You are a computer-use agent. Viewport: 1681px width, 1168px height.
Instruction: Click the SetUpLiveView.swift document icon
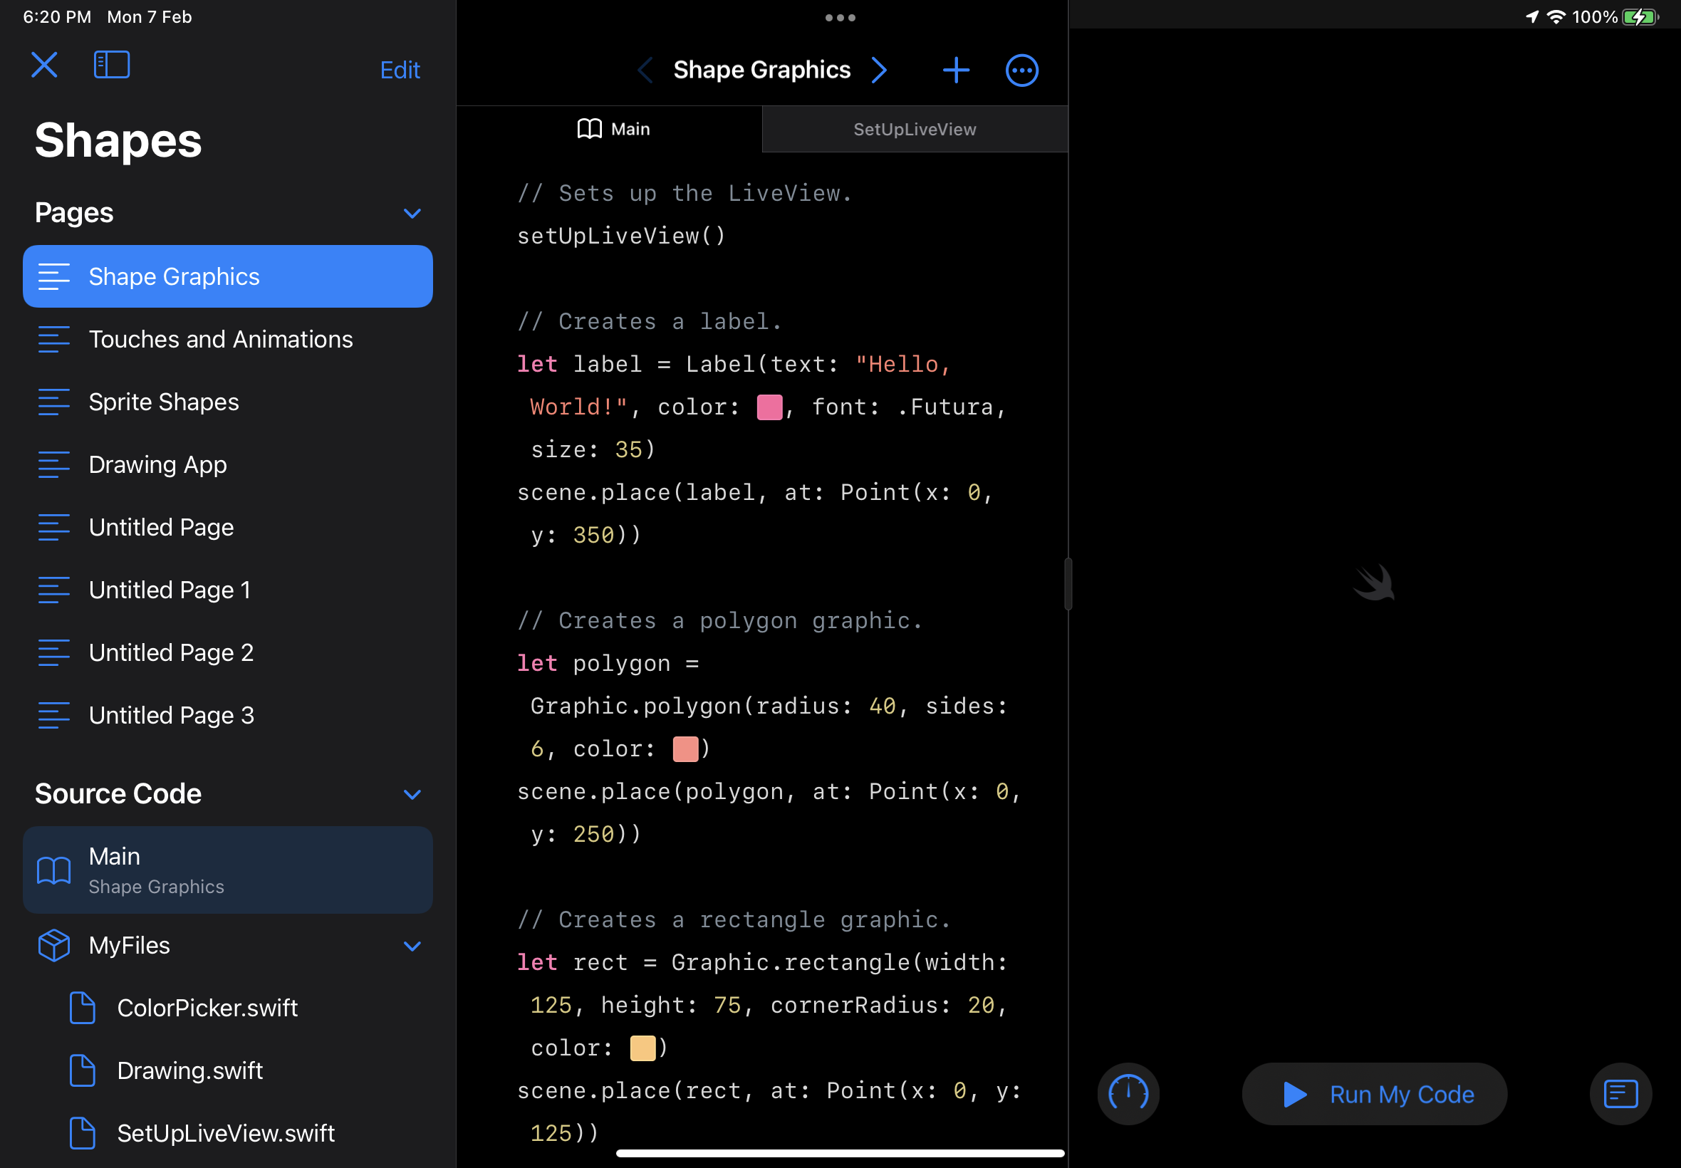pyautogui.click(x=82, y=1134)
